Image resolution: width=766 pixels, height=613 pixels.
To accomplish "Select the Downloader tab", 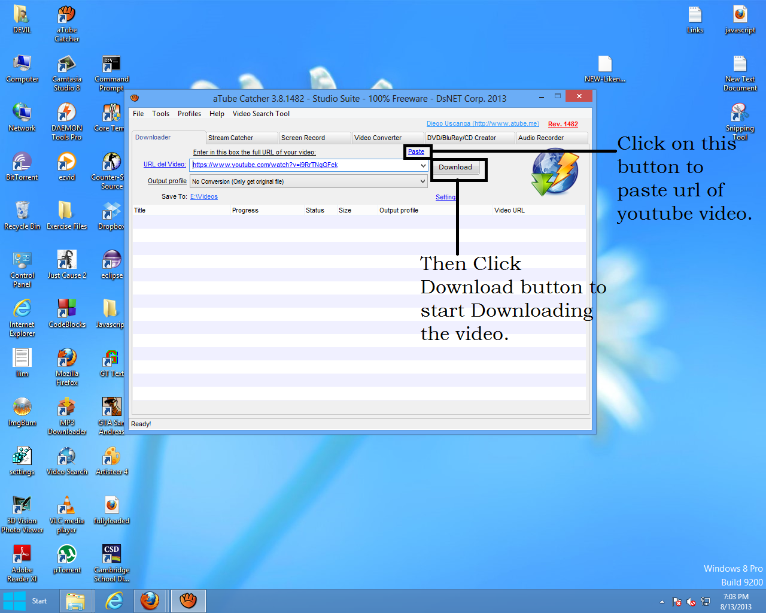I will [169, 137].
